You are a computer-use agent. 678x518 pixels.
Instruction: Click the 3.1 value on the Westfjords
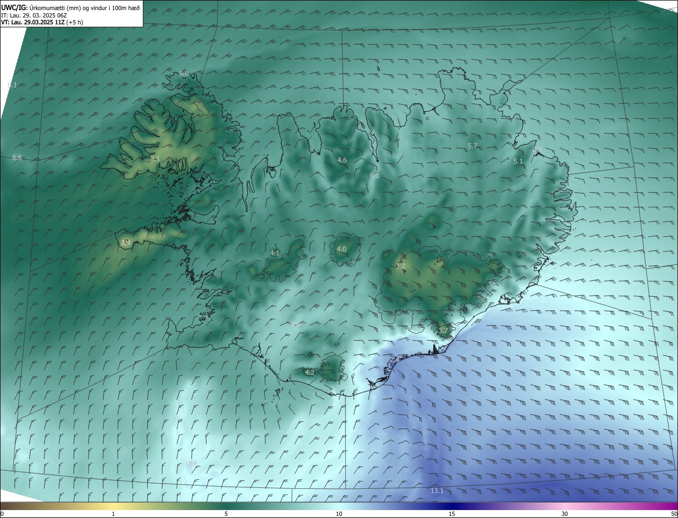click(155, 158)
